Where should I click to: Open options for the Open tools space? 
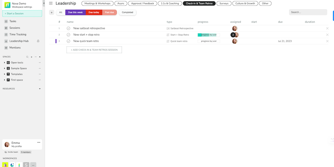(39, 63)
